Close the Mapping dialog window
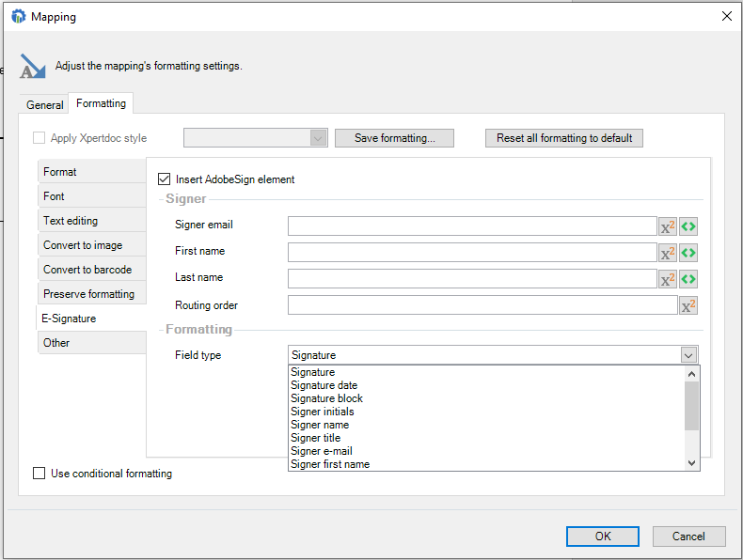The width and height of the screenshot is (743, 560). click(726, 16)
